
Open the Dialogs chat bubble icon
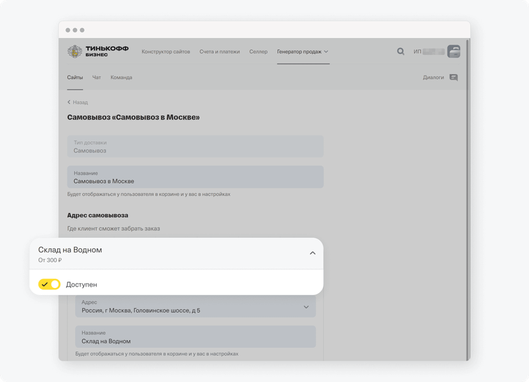454,78
